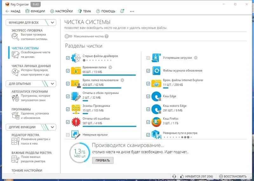254x181 pixels.
Task: Click the Registry Editor icon
Action: point(15,141)
